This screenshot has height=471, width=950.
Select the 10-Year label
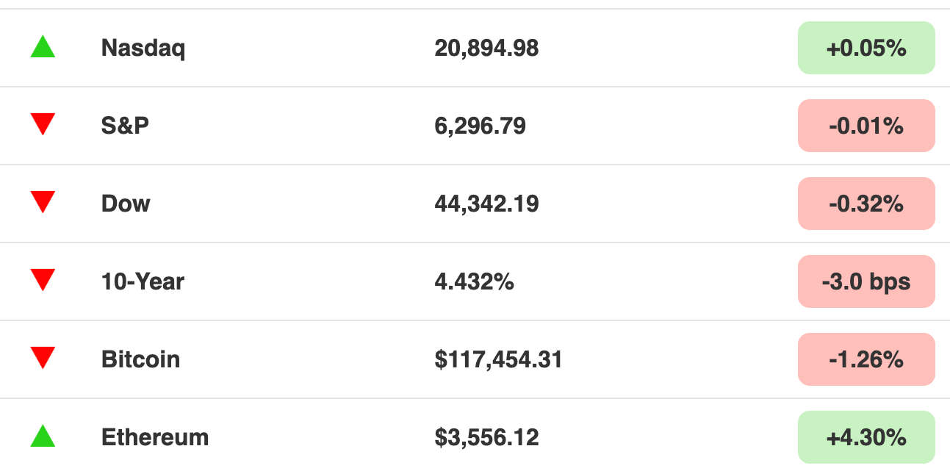pos(143,281)
